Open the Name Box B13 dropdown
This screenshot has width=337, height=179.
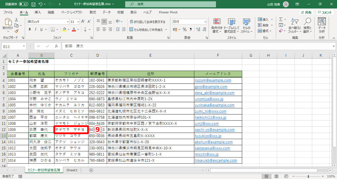[x=24, y=46]
